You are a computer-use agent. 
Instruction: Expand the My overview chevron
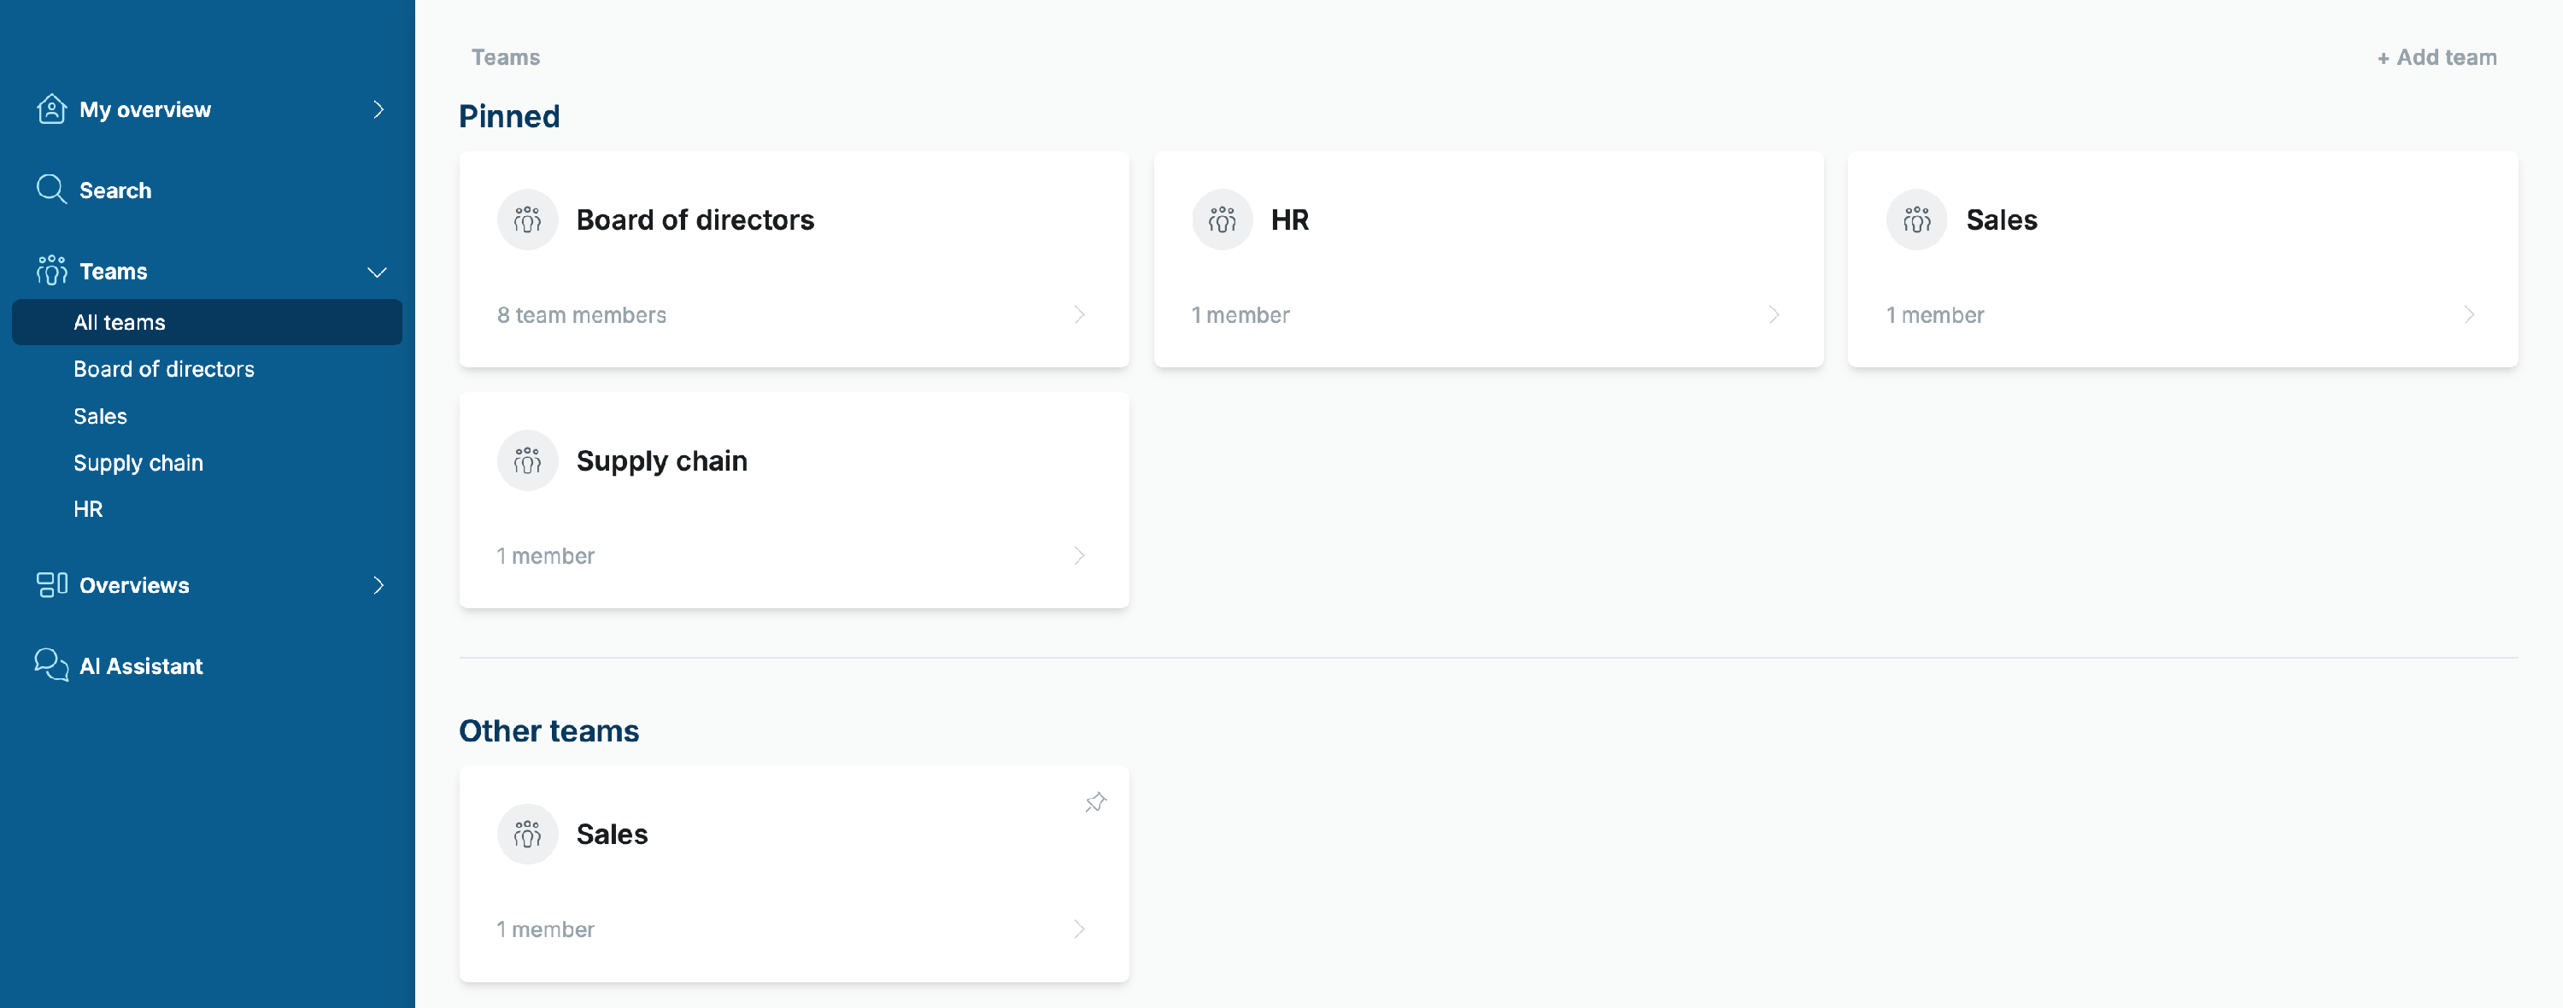378,108
